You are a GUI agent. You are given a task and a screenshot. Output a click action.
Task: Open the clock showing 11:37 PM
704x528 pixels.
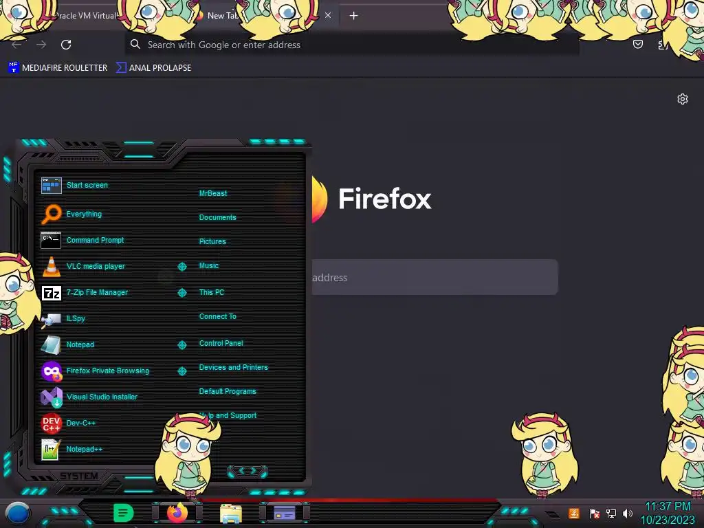(668, 513)
